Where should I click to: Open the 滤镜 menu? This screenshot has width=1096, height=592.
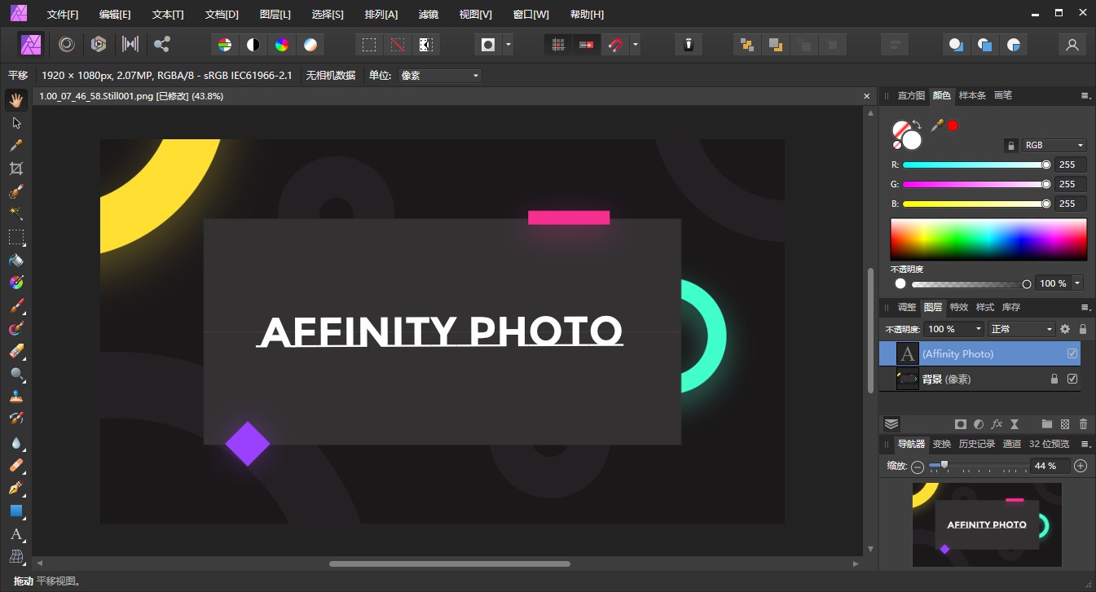428,15
